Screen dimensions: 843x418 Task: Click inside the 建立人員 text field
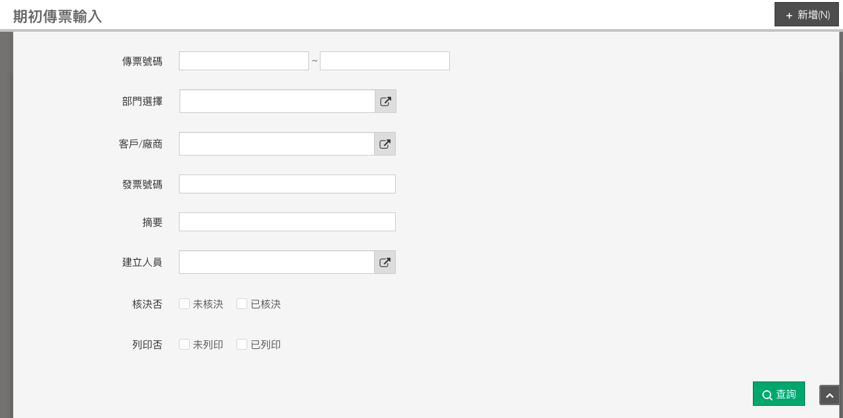coord(276,262)
